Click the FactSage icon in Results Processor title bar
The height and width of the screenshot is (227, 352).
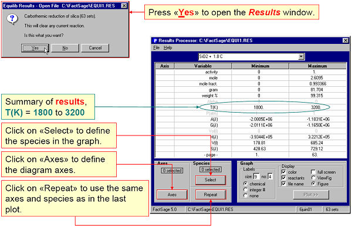point(155,40)
